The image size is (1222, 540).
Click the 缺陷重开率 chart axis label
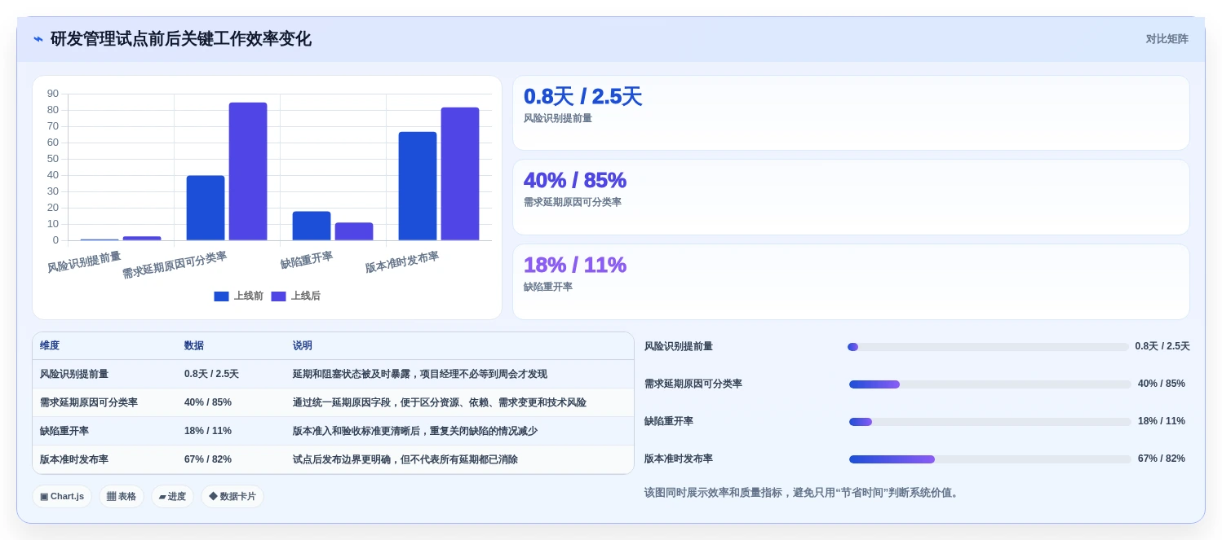(x=307, y=260)
